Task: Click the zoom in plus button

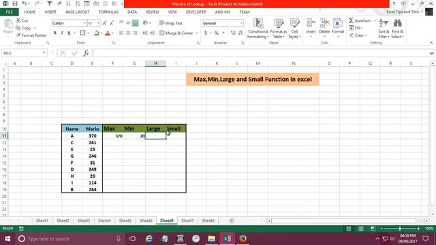Action: coord(418,229)
